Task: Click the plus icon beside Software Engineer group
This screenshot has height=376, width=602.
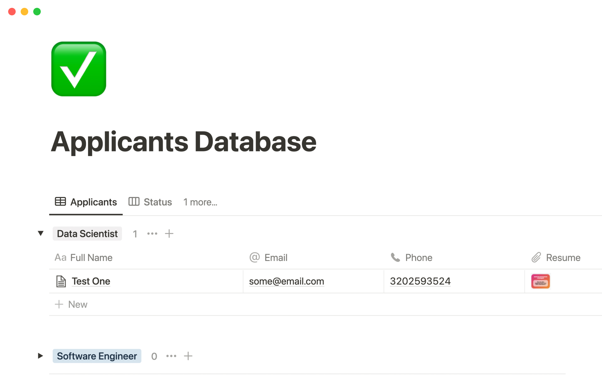Action: click(188, 356)
